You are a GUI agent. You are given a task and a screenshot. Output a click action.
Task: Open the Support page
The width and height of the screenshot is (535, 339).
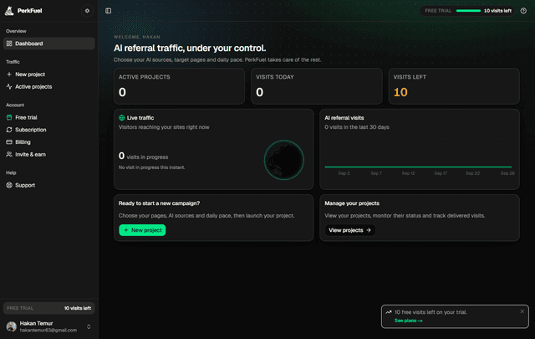49,185
